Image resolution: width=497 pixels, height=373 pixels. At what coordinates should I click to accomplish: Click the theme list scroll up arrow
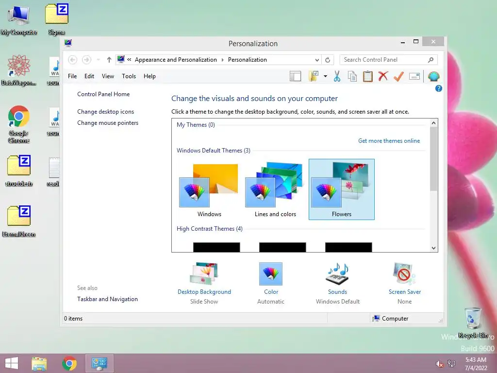point(433,123)
